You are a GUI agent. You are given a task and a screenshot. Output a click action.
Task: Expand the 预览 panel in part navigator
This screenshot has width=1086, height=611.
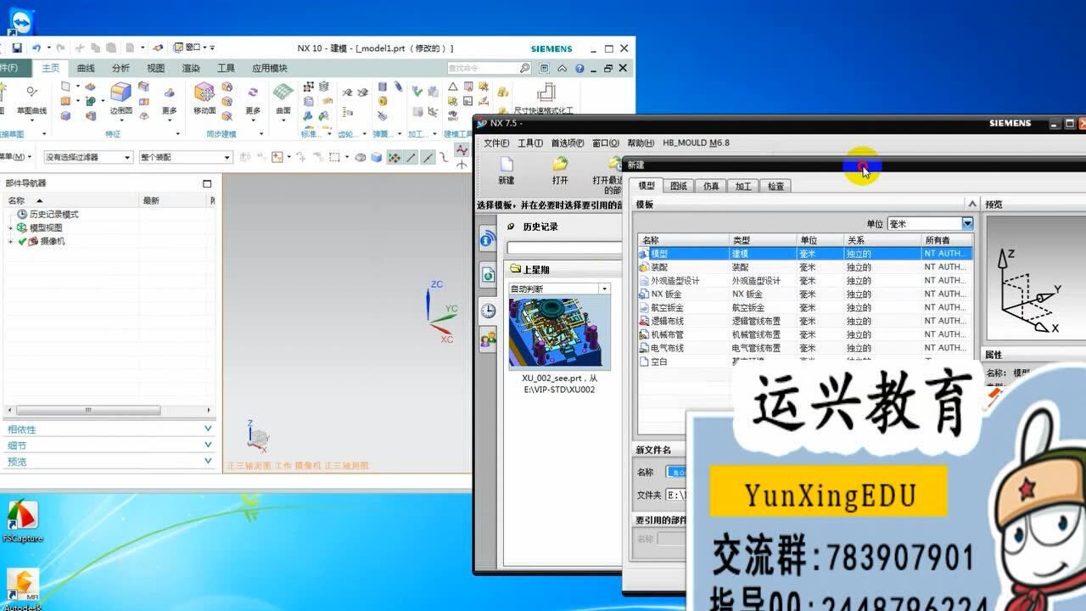(110, 462)
